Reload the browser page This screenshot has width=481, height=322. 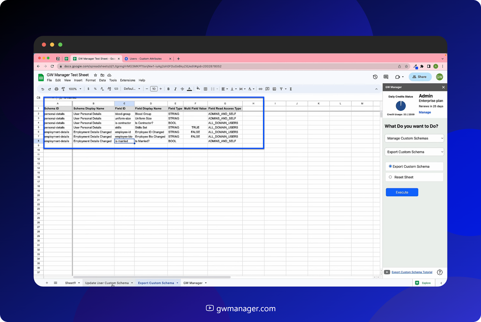[52, 66]
